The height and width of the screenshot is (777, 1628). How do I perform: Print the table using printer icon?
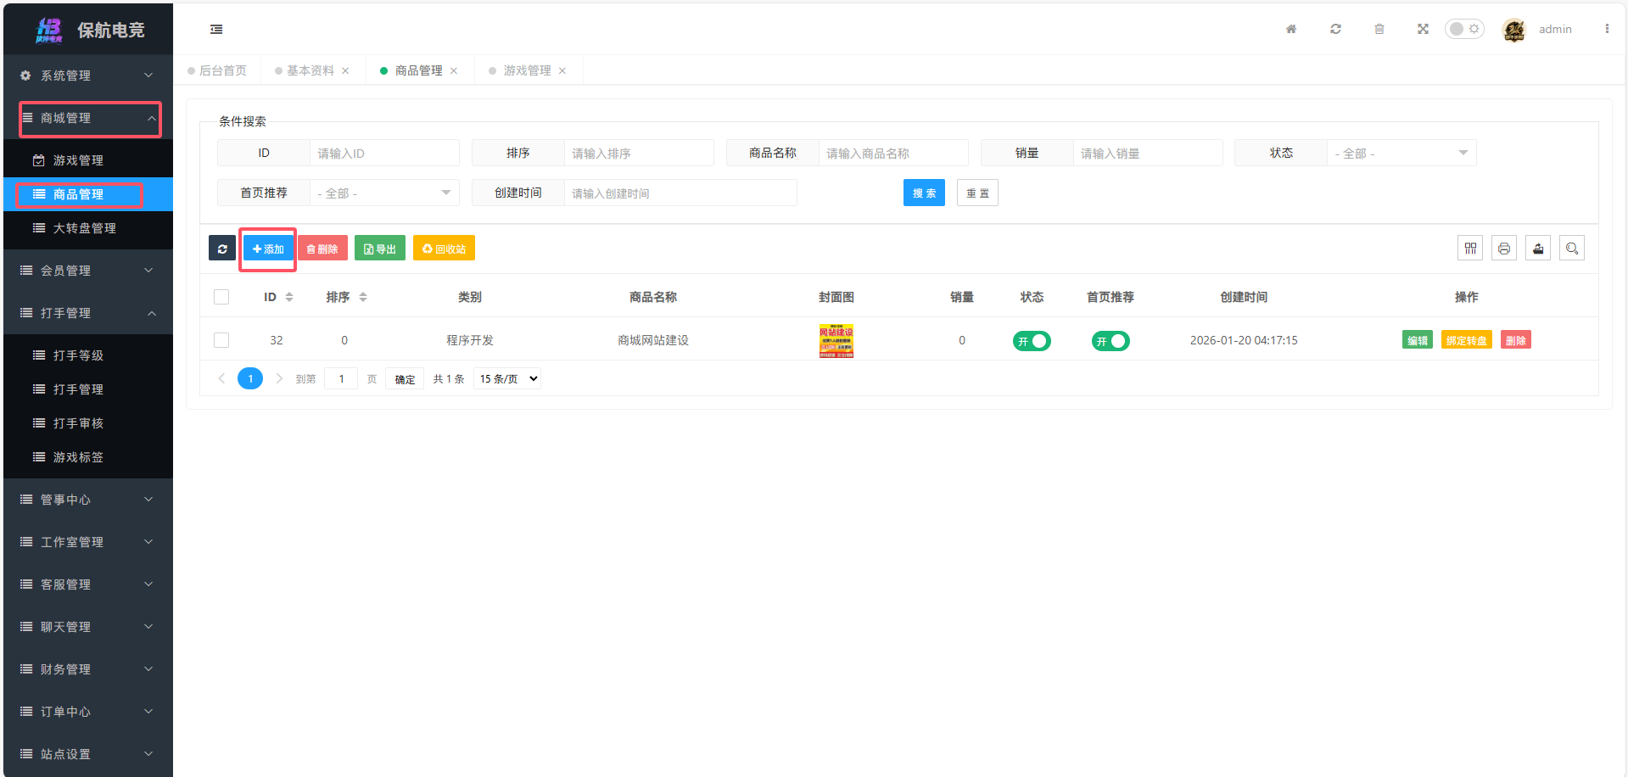(x=1504, y=249)
